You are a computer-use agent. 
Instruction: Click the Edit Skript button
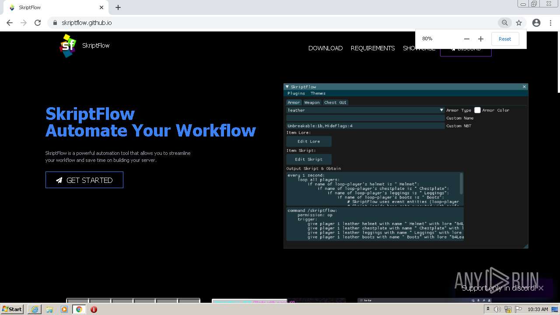click(x=309, y=159)
